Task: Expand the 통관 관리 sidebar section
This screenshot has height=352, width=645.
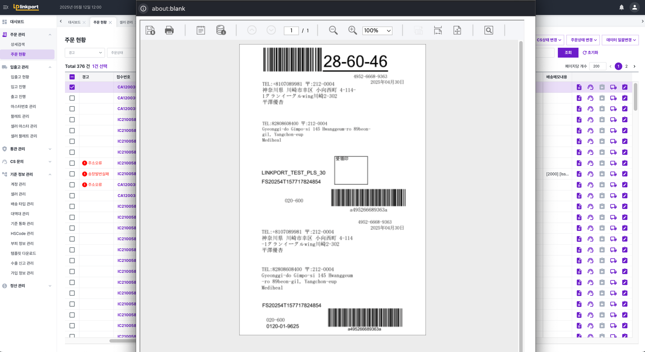Action: click(x=50, y=149)
